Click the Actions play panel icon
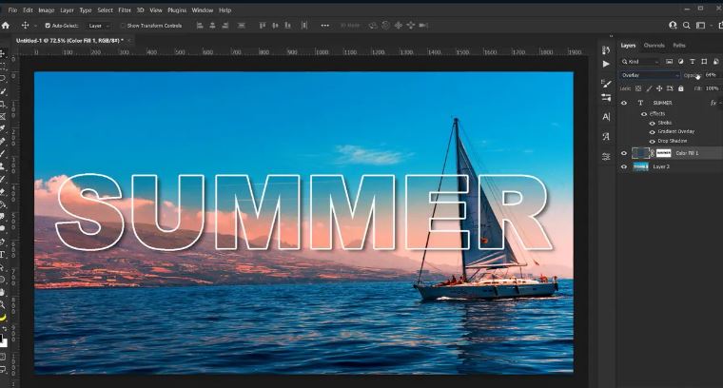Viewport: 723px width, 388px height. pos(606,64)
